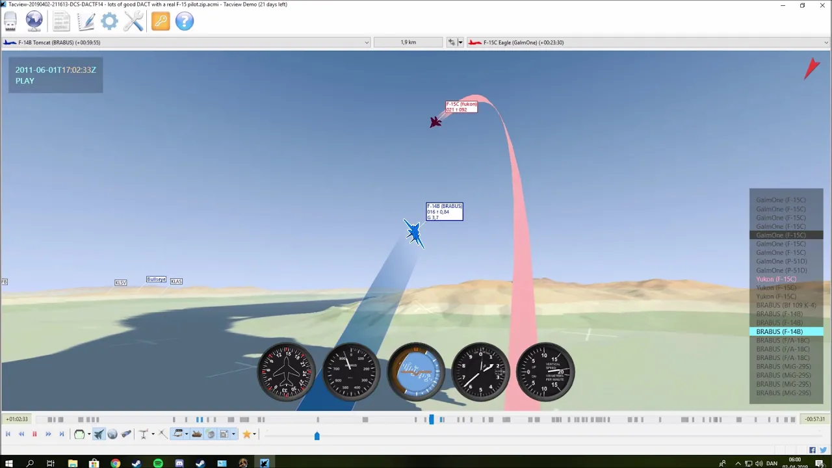This screenshot has width=832, height=468.
Task: Open the small dropdown after the swap icon
Action: (x=460, y=42)
